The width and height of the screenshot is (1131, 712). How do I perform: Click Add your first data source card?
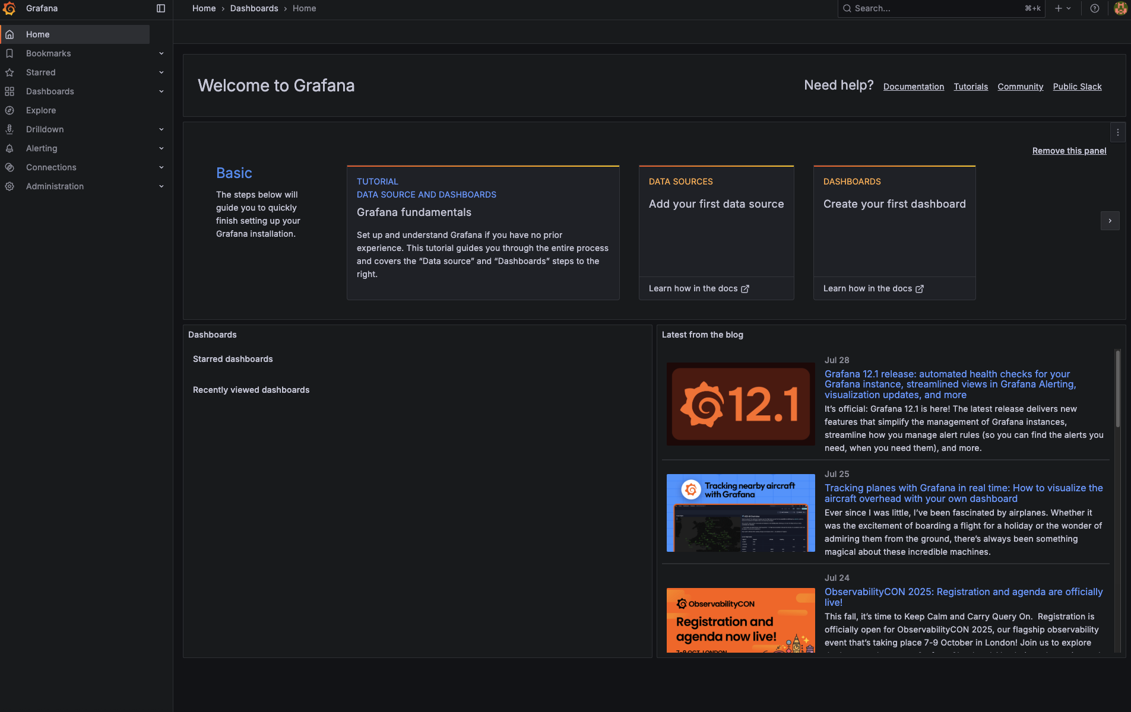pos(717,221)
